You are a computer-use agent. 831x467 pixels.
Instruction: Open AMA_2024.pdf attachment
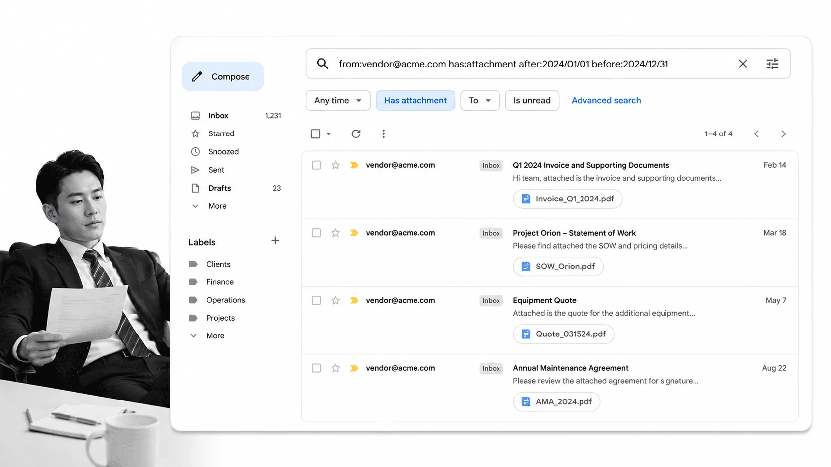point(557,401)
